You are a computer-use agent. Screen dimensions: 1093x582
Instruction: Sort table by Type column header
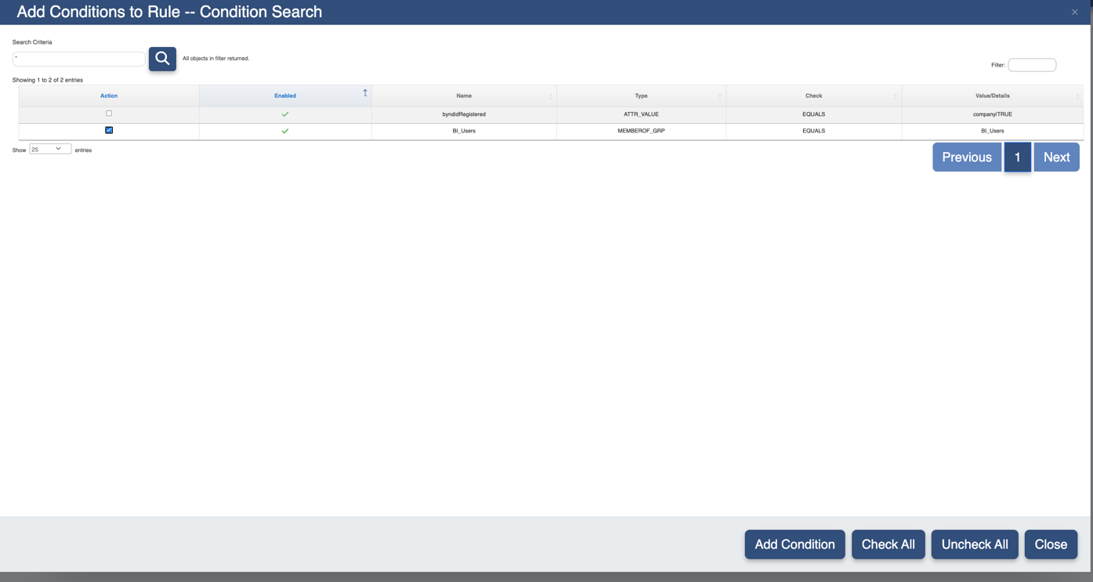point(641,96)
